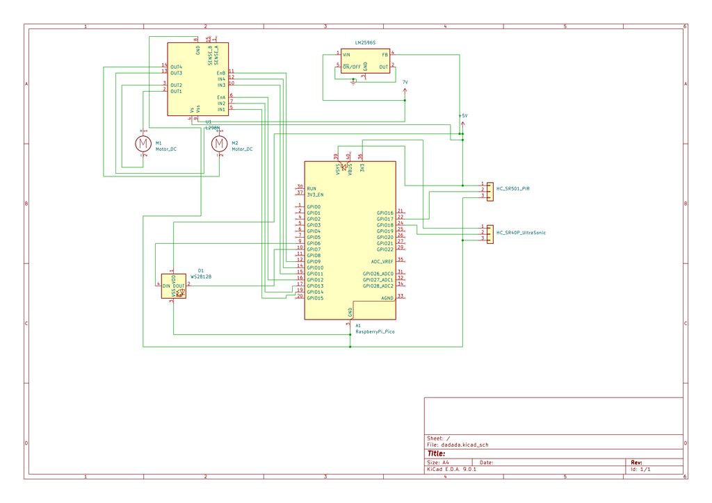
Task: Click the OUT2 pin on L298N
Action: [176, 85]
